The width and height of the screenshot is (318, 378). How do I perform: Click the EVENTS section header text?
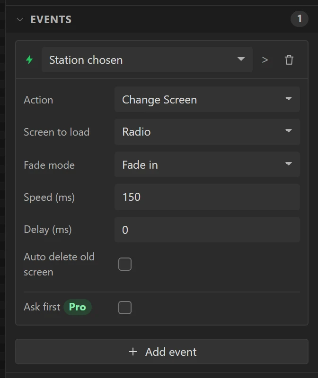(51, 19)
